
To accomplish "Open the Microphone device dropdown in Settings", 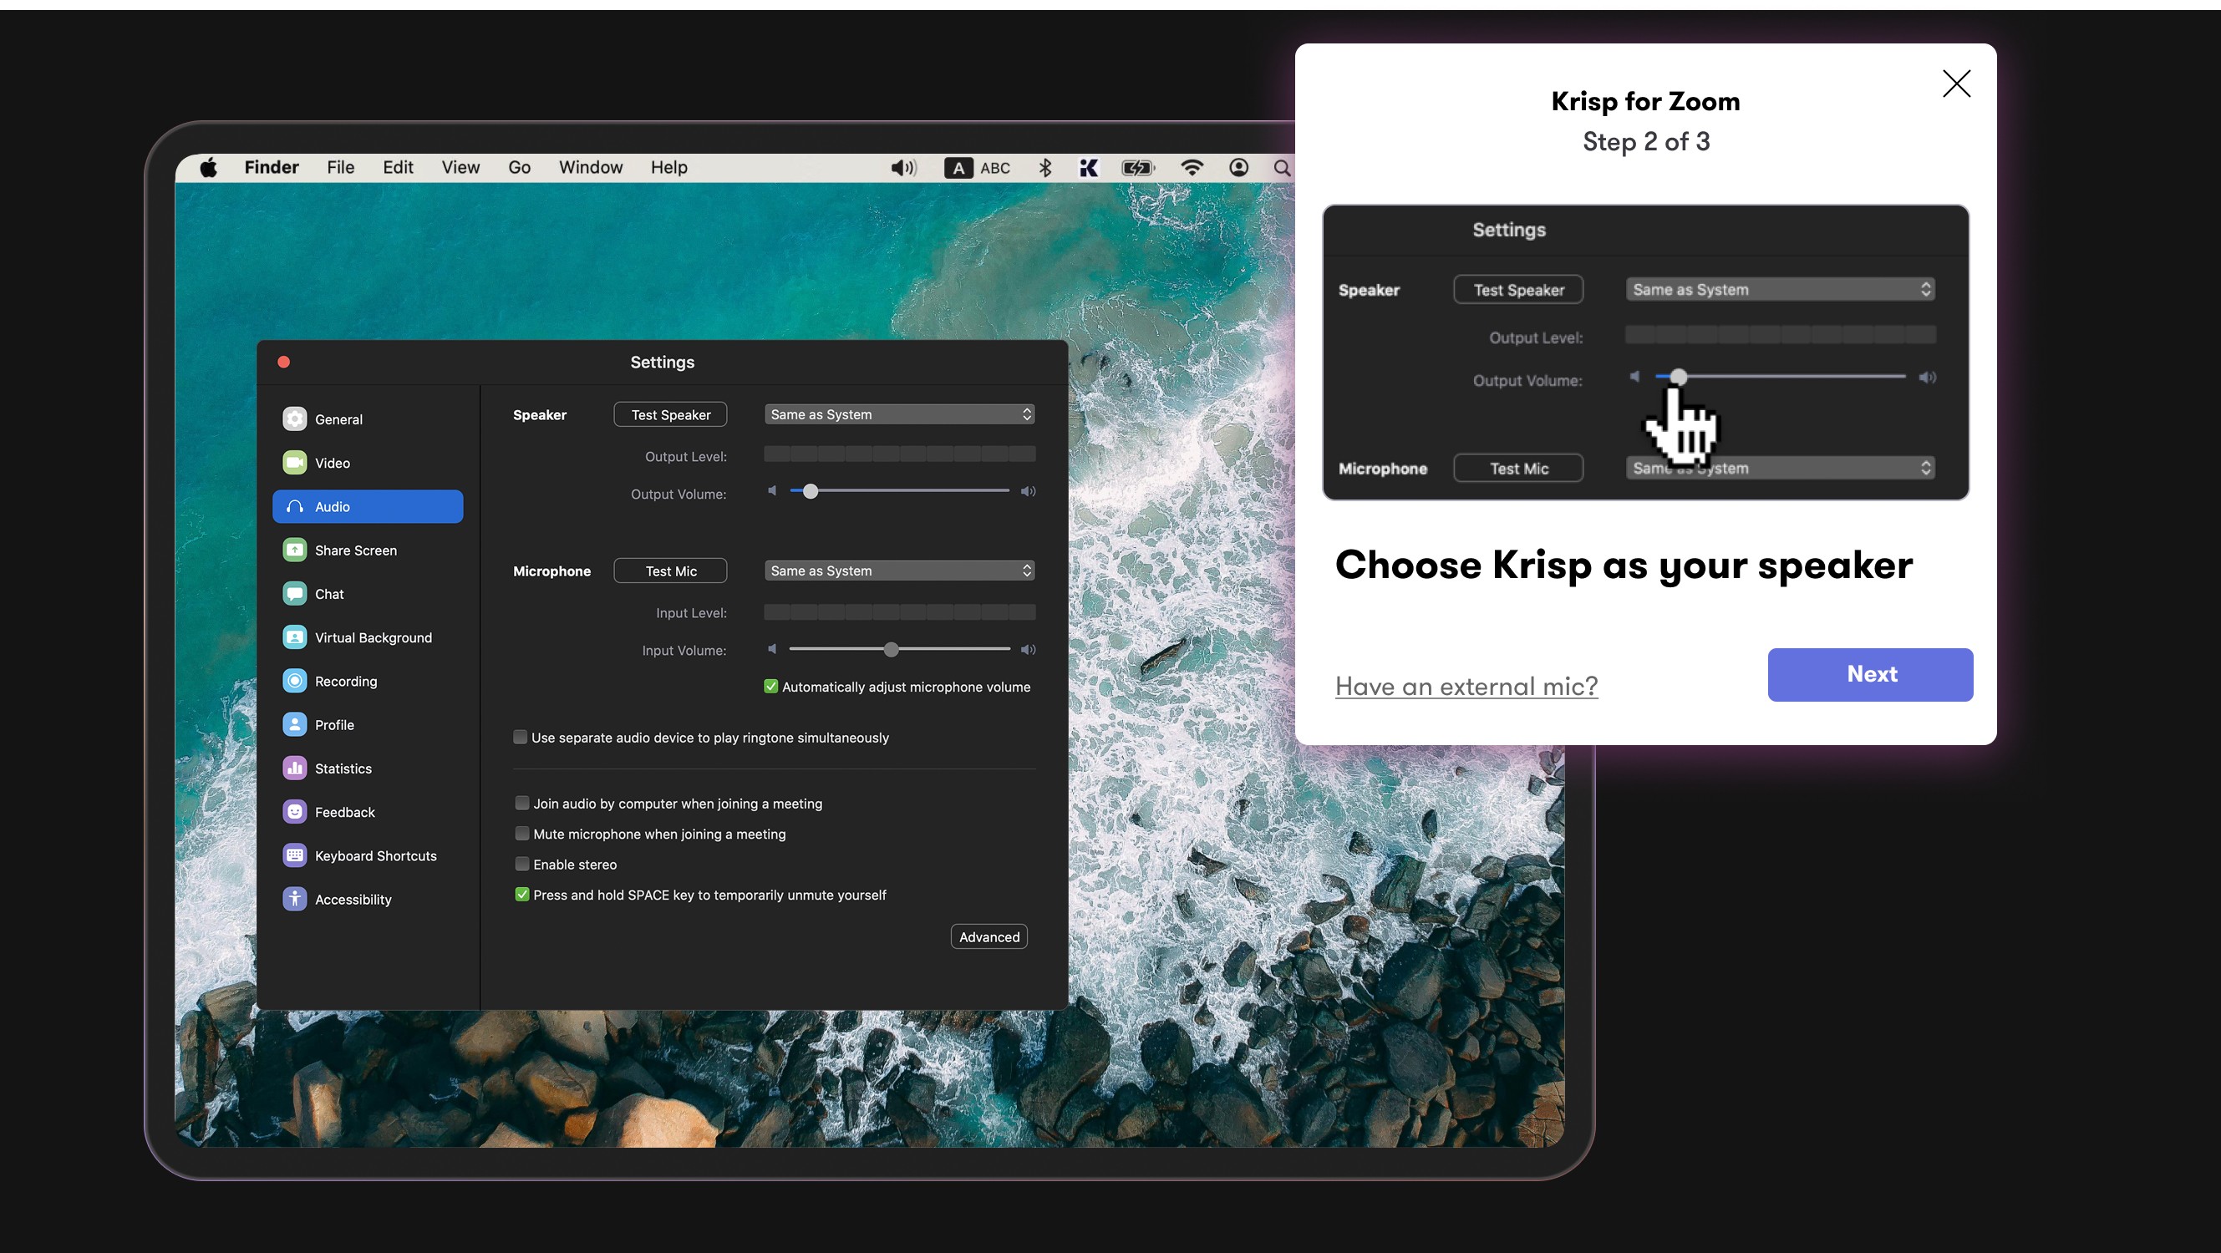I will tap(899, 571).
